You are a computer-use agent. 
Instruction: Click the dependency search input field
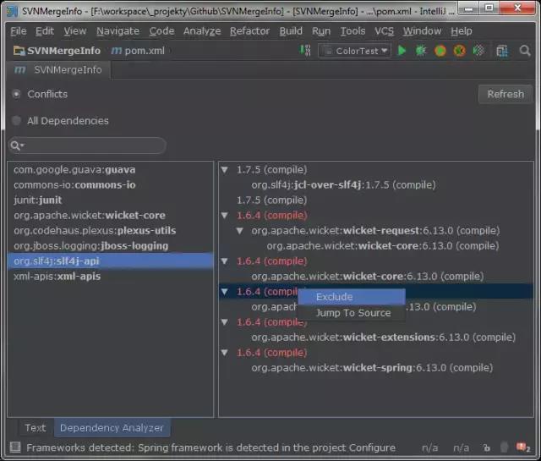pos(87,145)
